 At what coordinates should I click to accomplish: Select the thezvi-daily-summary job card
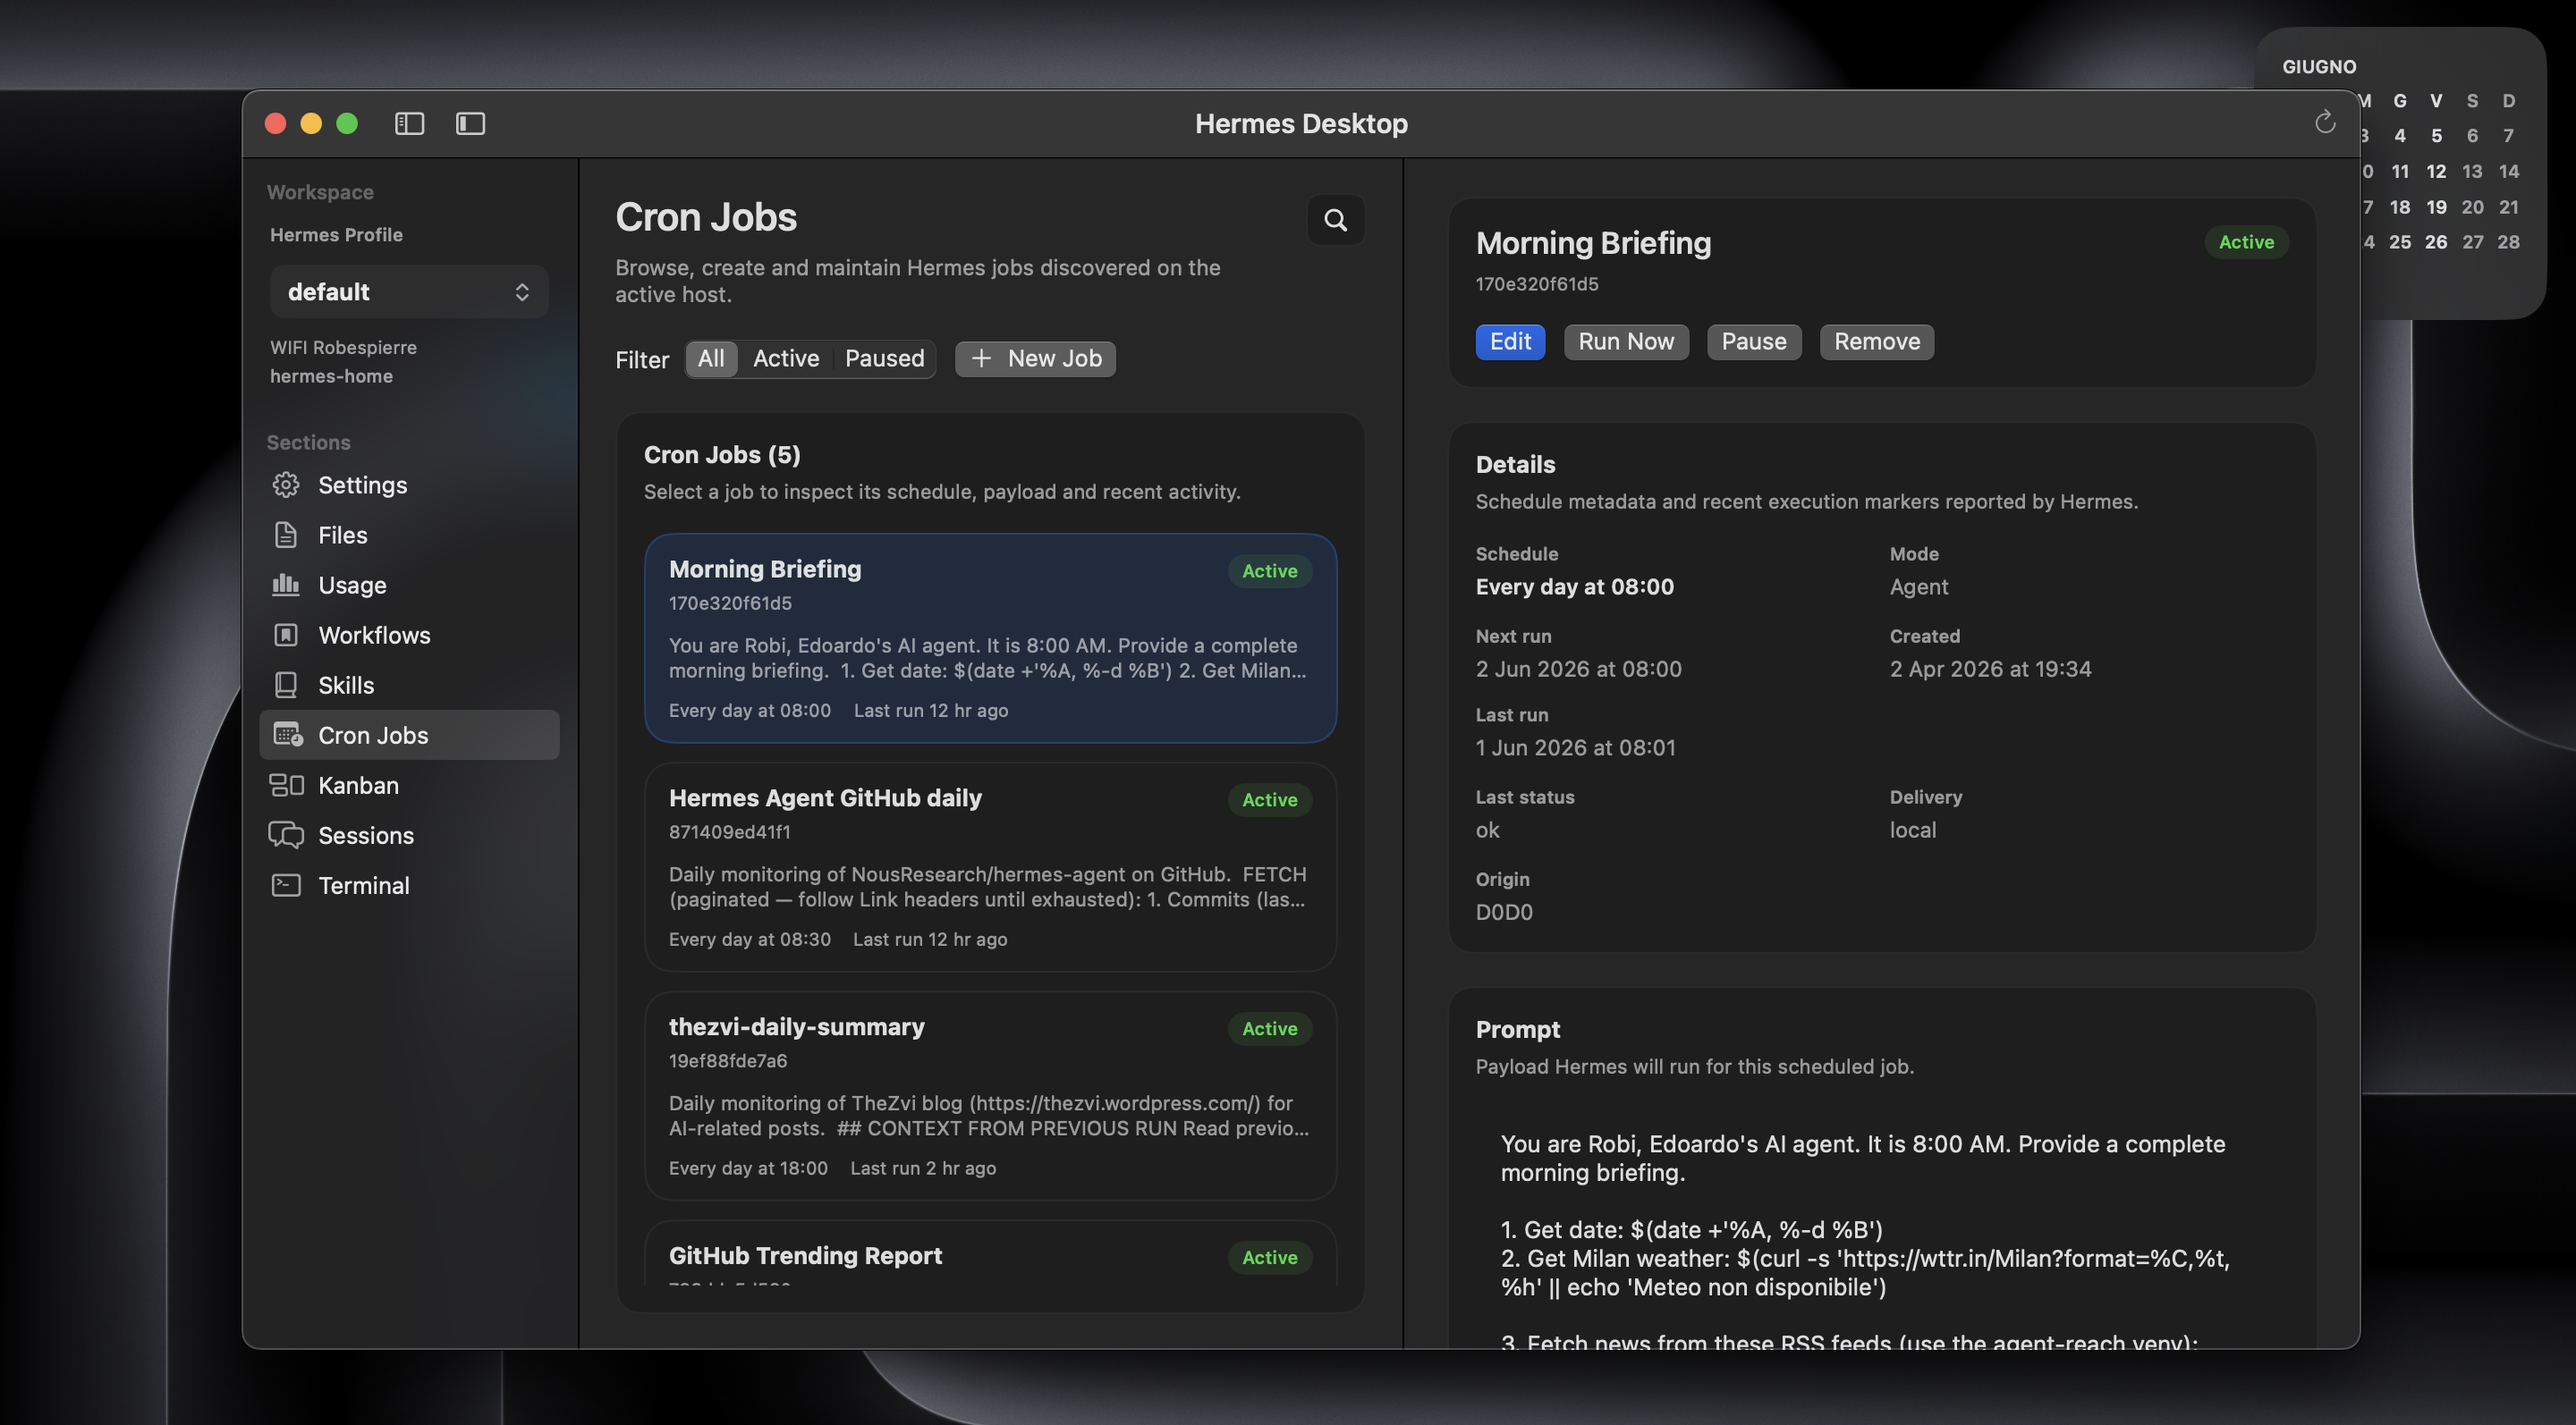(990, 1095)
